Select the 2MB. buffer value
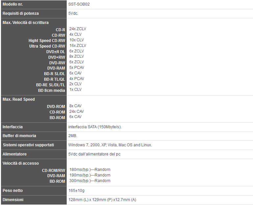This screenshot has width=253, height=206. pos(73,136)
